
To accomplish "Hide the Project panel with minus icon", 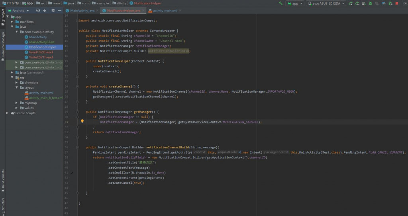I will tap(59, 11).
